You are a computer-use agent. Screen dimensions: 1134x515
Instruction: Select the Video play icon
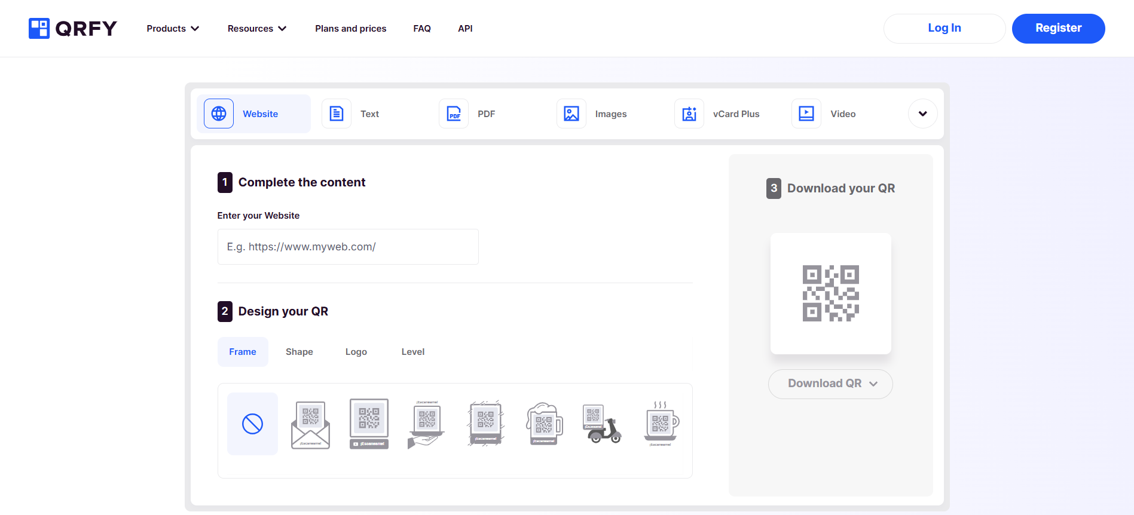point(806,114)
